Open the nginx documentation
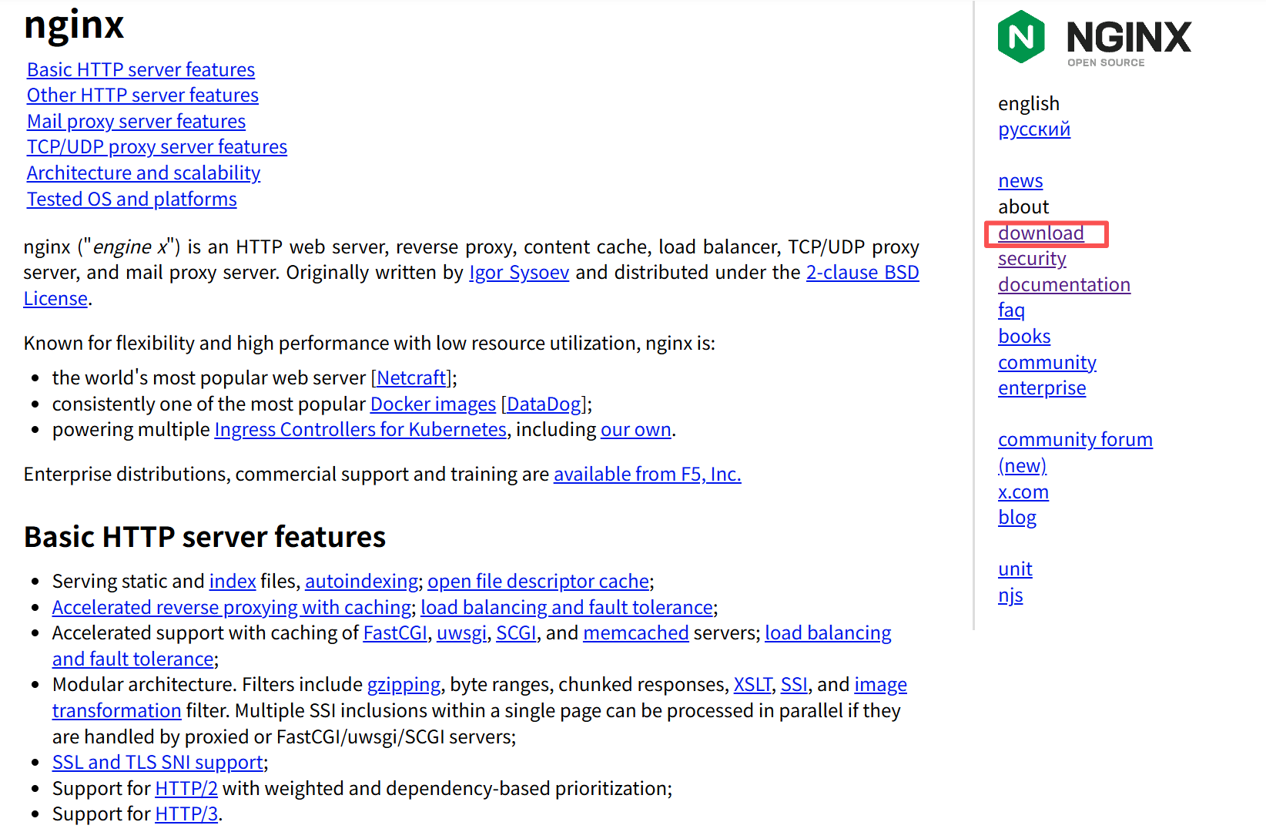Image resolution: width=1266 pixels, height=832 pixels. pos(1064,284)
